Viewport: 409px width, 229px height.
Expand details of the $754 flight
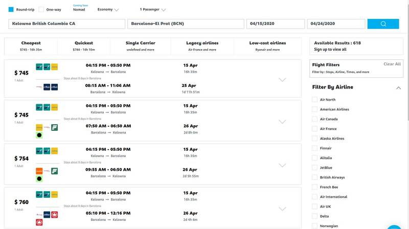pyautogui.click(x=282, y=165)
